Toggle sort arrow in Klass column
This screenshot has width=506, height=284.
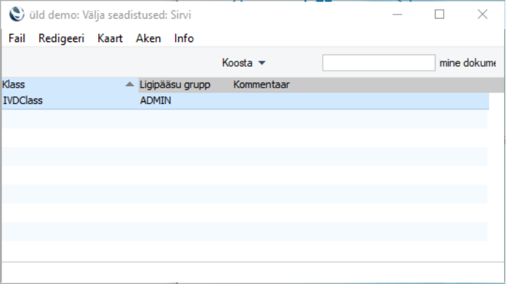[x=129, y=85]
